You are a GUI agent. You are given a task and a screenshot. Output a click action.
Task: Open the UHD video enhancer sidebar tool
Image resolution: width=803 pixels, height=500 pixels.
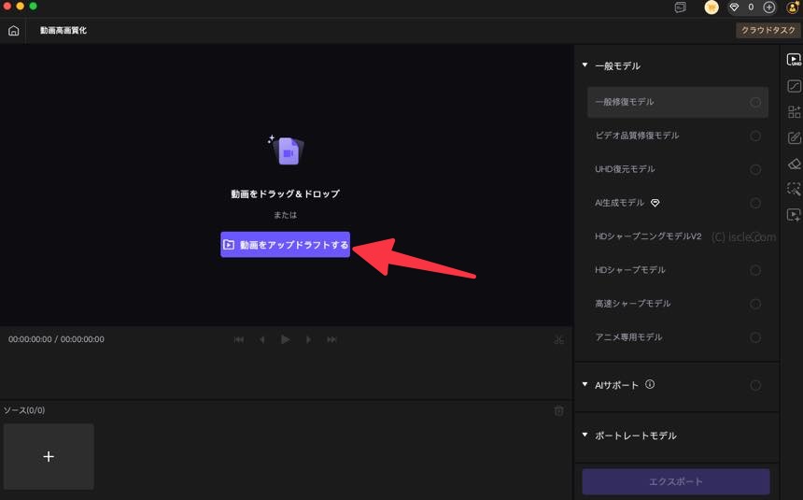pos(794,60)
